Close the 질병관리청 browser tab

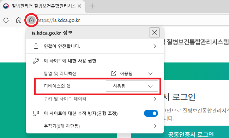click(x=79, y=6)
